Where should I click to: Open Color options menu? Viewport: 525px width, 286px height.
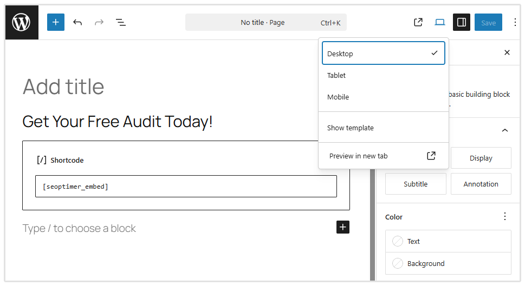pyautogui.click(x=505, y=216)
